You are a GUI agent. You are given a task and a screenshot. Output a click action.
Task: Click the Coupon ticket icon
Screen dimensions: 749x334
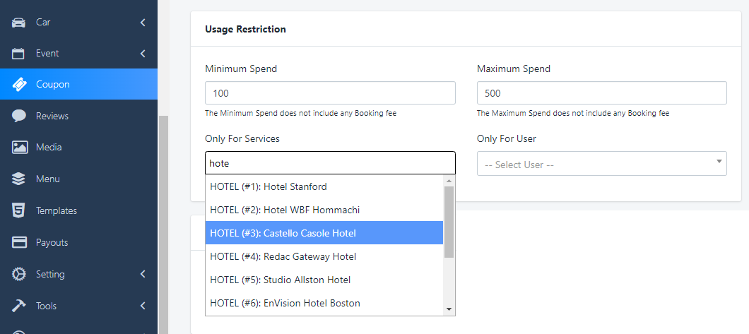point(19,85)
